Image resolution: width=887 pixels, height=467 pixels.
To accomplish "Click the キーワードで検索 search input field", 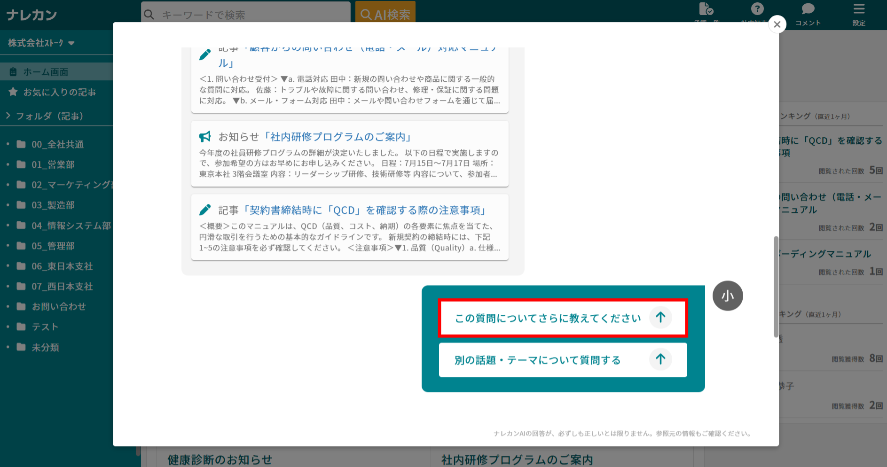I will (x=244, y=15).
